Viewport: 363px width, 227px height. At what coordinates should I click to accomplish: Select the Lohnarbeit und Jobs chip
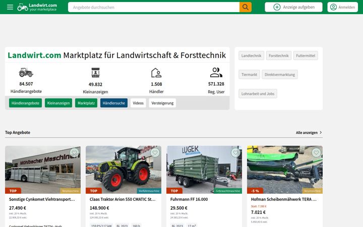258,94
